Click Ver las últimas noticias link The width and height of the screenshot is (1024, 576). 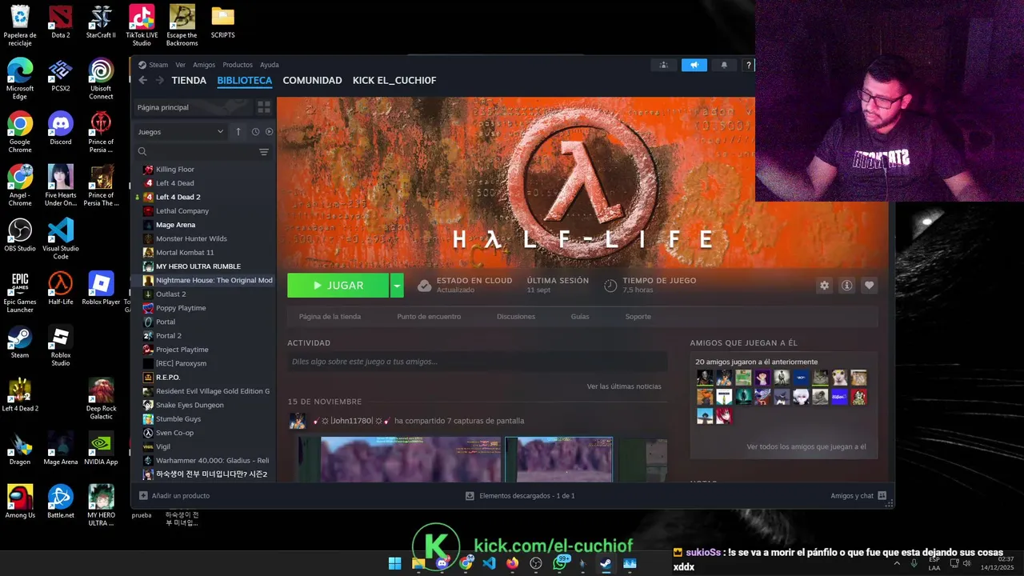pyautogui.click(x=624, y=386)
